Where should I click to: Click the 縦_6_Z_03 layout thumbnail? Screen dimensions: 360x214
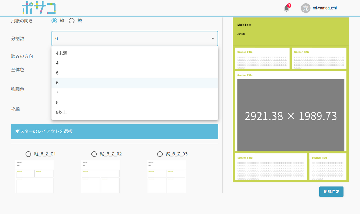pos(166,177)
